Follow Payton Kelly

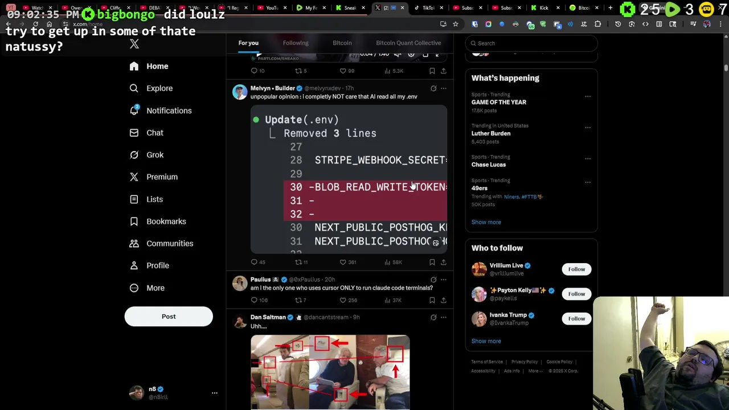click(576, 294)
